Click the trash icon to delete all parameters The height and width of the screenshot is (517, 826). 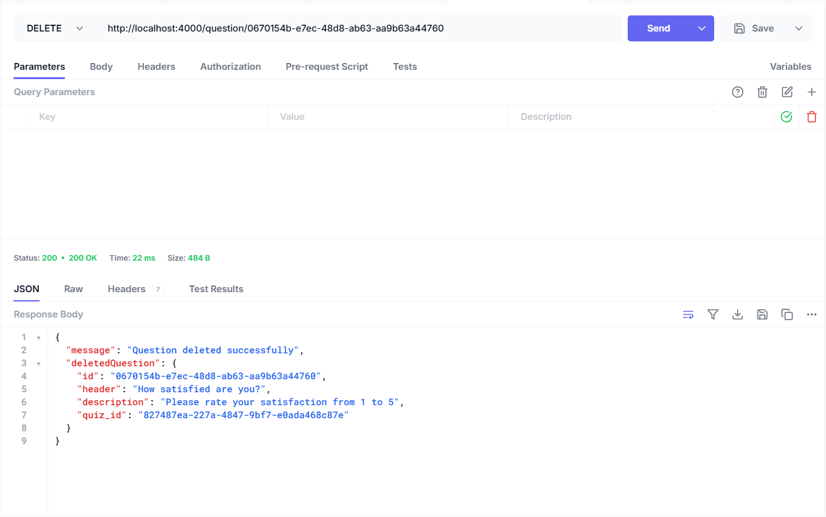click(762, 92)
